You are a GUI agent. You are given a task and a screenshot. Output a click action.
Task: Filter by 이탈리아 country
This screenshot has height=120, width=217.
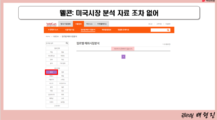(x=51, y=80)
